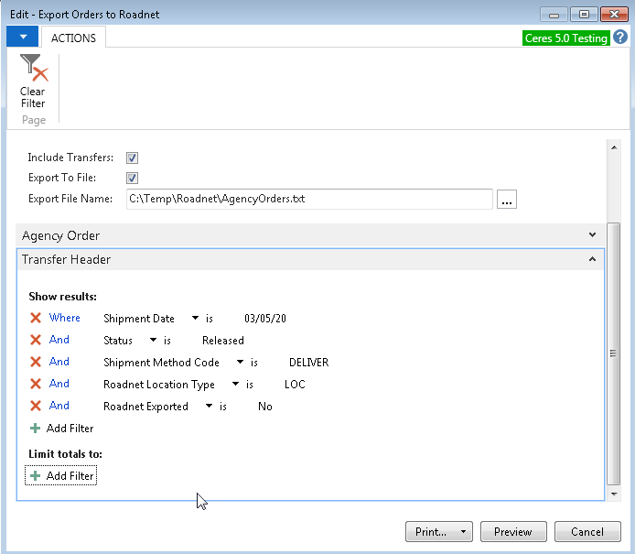Remove the Roadnet Exported filter
The height and width of the screenshot is (554, 635).
point(36,406)
